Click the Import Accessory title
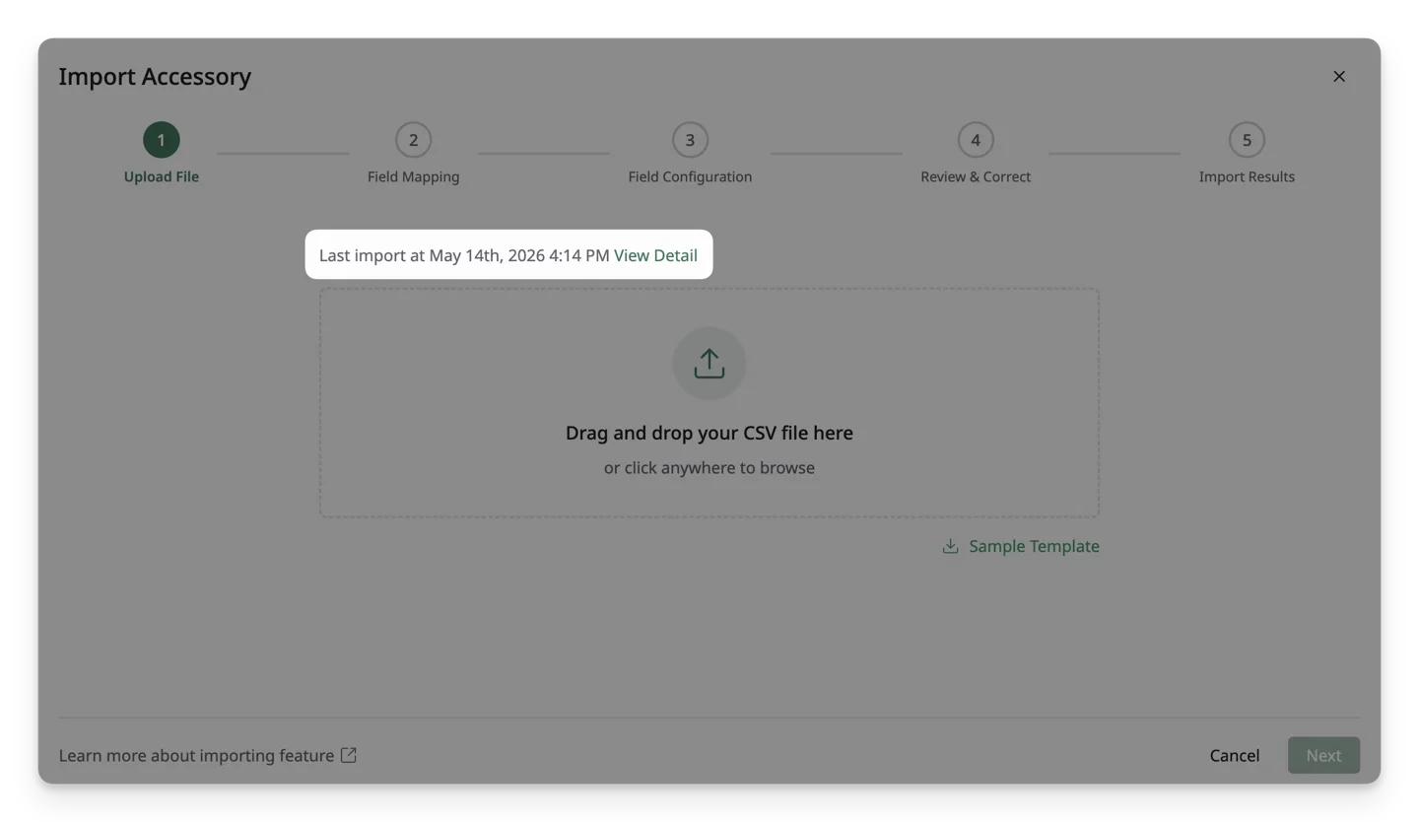 [155, 76]
